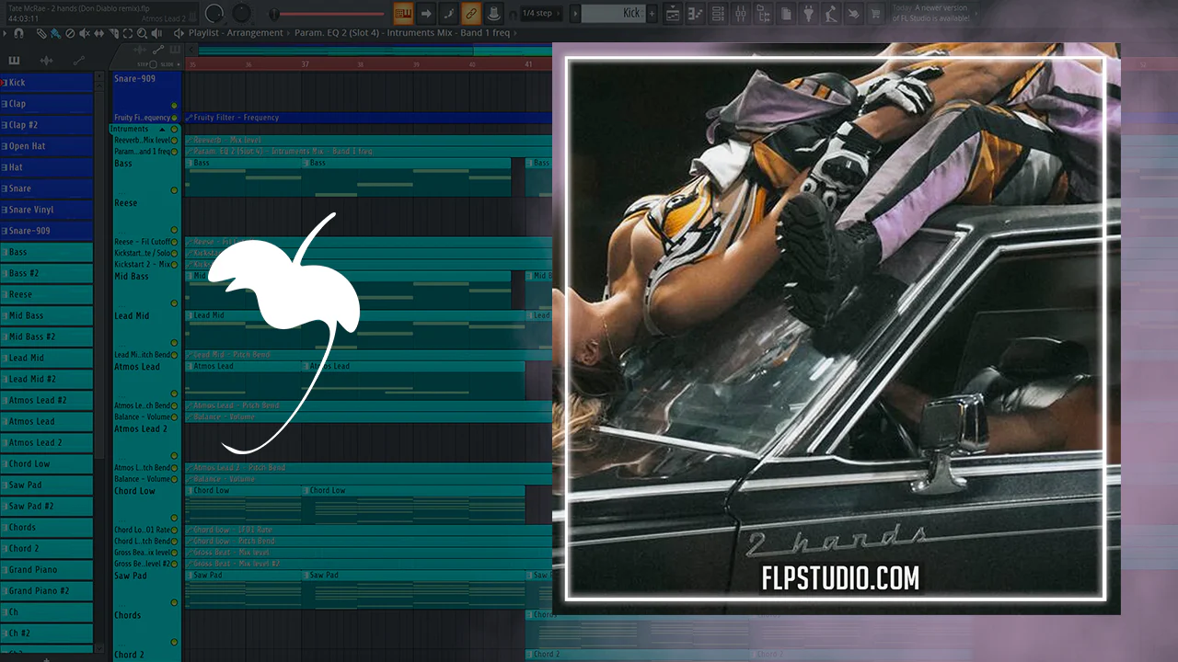1178x662 pixels.
Task: Click the orange chain-link icon
Action: pyautogui.click(x=471, y=13)
